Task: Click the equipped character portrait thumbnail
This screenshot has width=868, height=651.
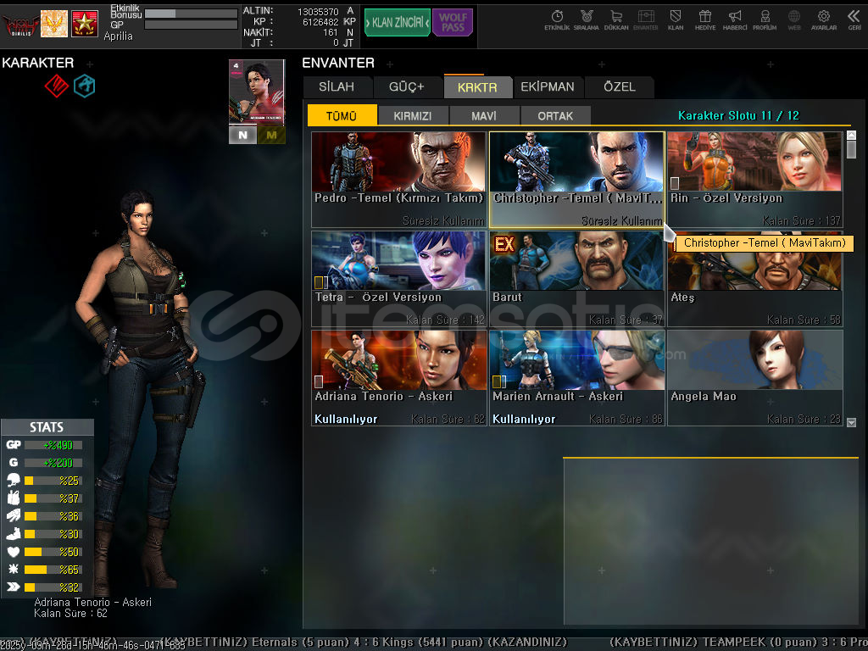Action: [x=257, y=92]
